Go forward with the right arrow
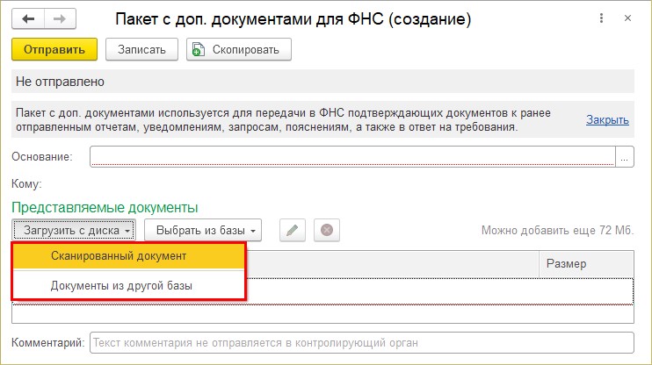Viewport: 652px width, 365px height. tap(60, 18)
